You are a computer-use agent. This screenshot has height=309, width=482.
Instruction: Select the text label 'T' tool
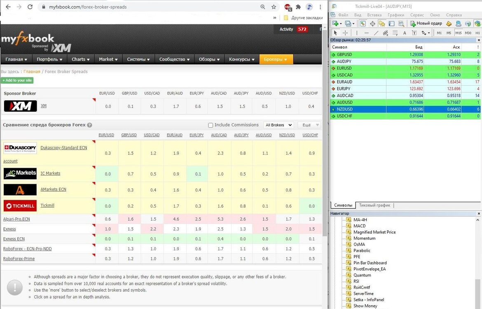pyautogui.click(x=414, y=33)
